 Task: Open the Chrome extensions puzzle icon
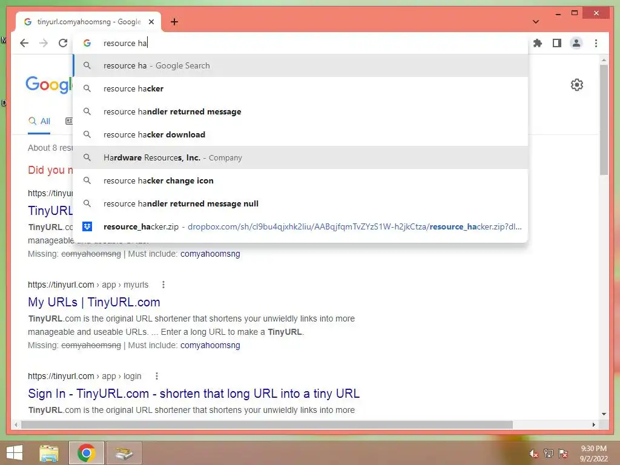[538, 43]
